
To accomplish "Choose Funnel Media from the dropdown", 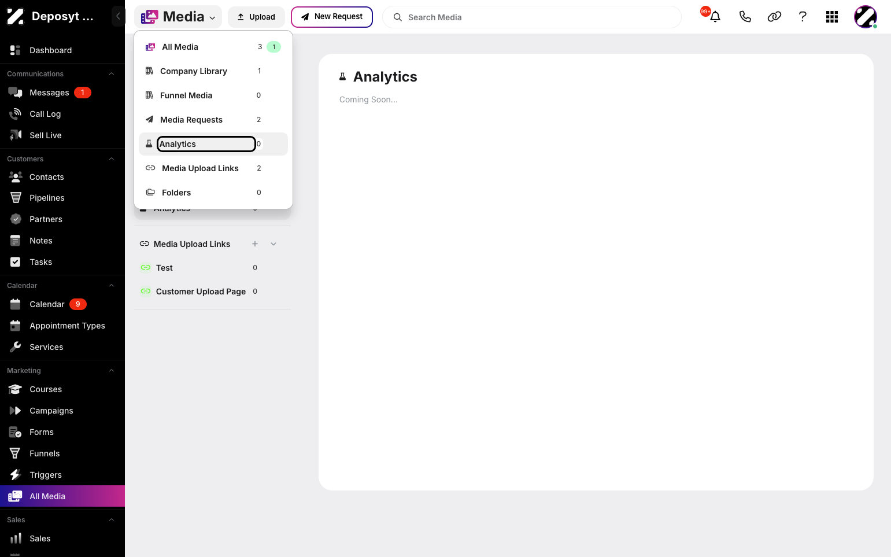I will (213, 95).
